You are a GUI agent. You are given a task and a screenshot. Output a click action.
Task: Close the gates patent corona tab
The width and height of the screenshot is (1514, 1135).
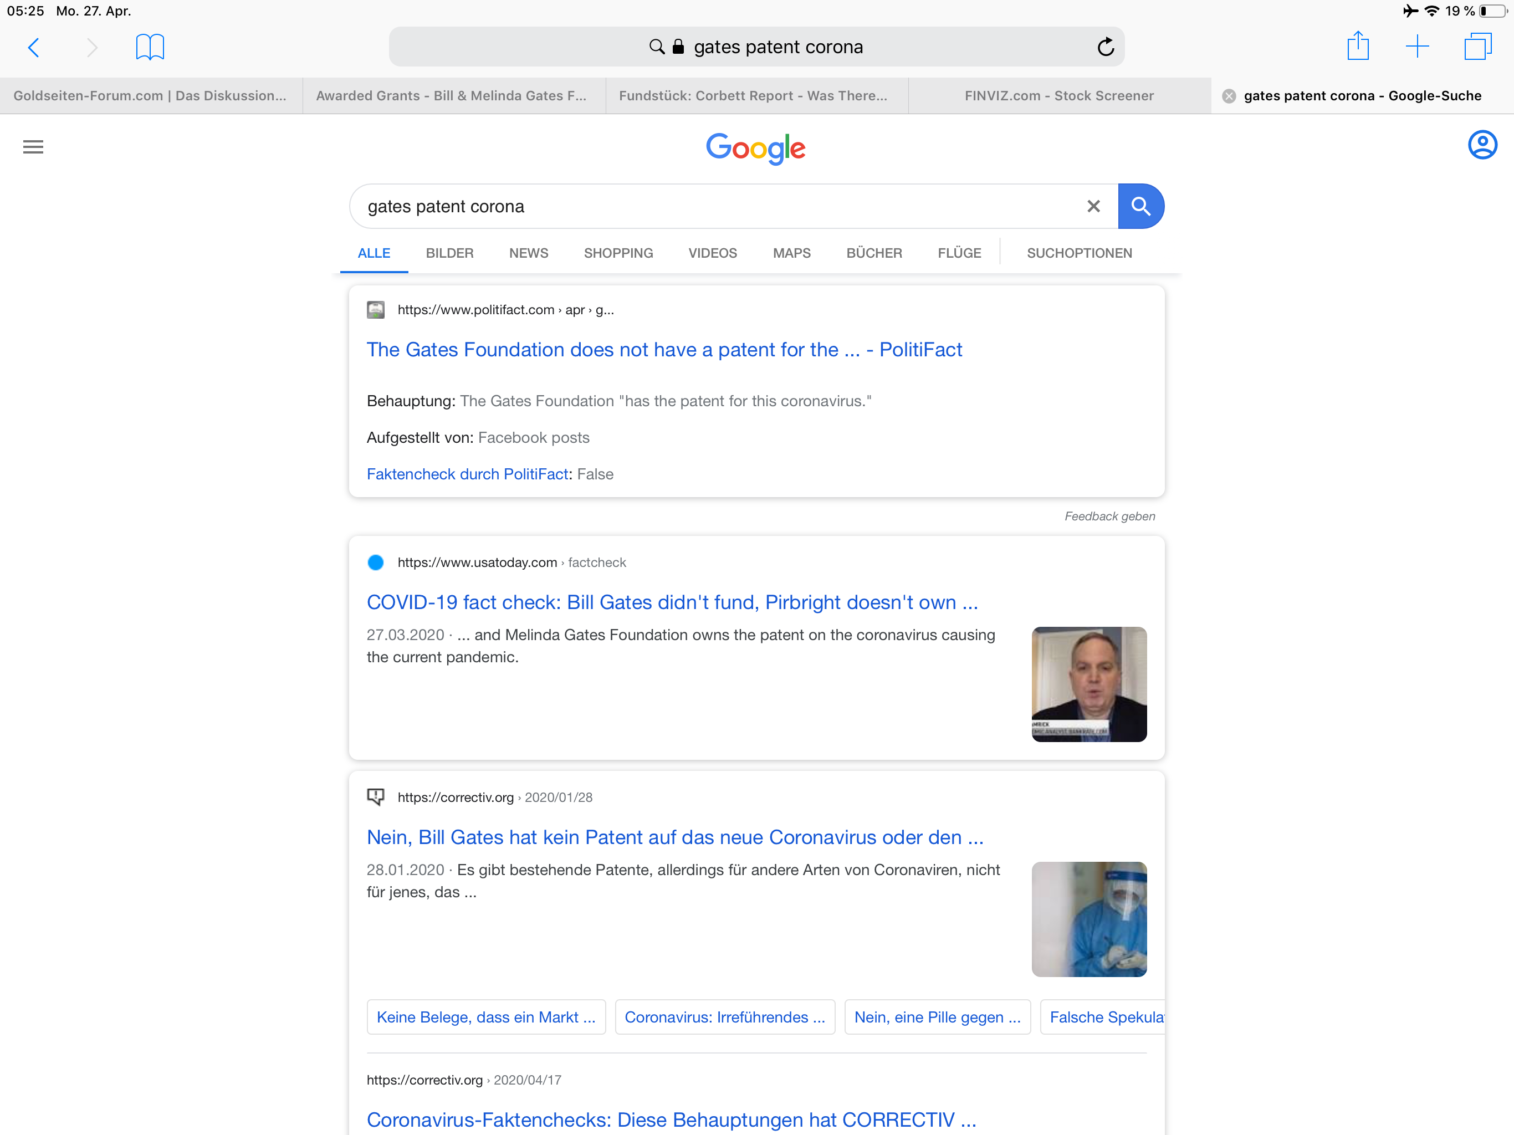pyautogui.click(x=1229, y=96)
